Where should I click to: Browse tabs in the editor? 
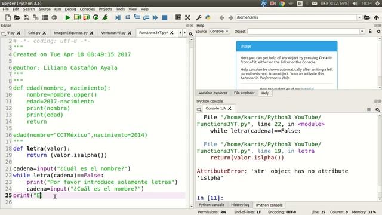(4, 34)
